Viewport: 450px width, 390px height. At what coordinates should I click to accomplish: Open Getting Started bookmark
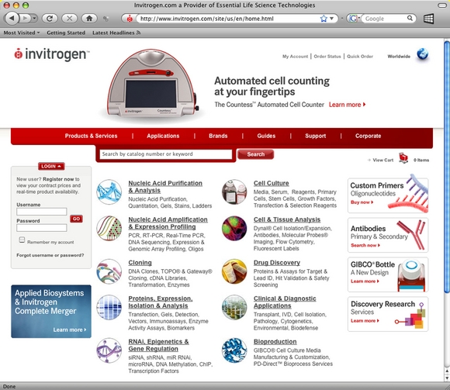pyautogui.click(x=66, y=33)
